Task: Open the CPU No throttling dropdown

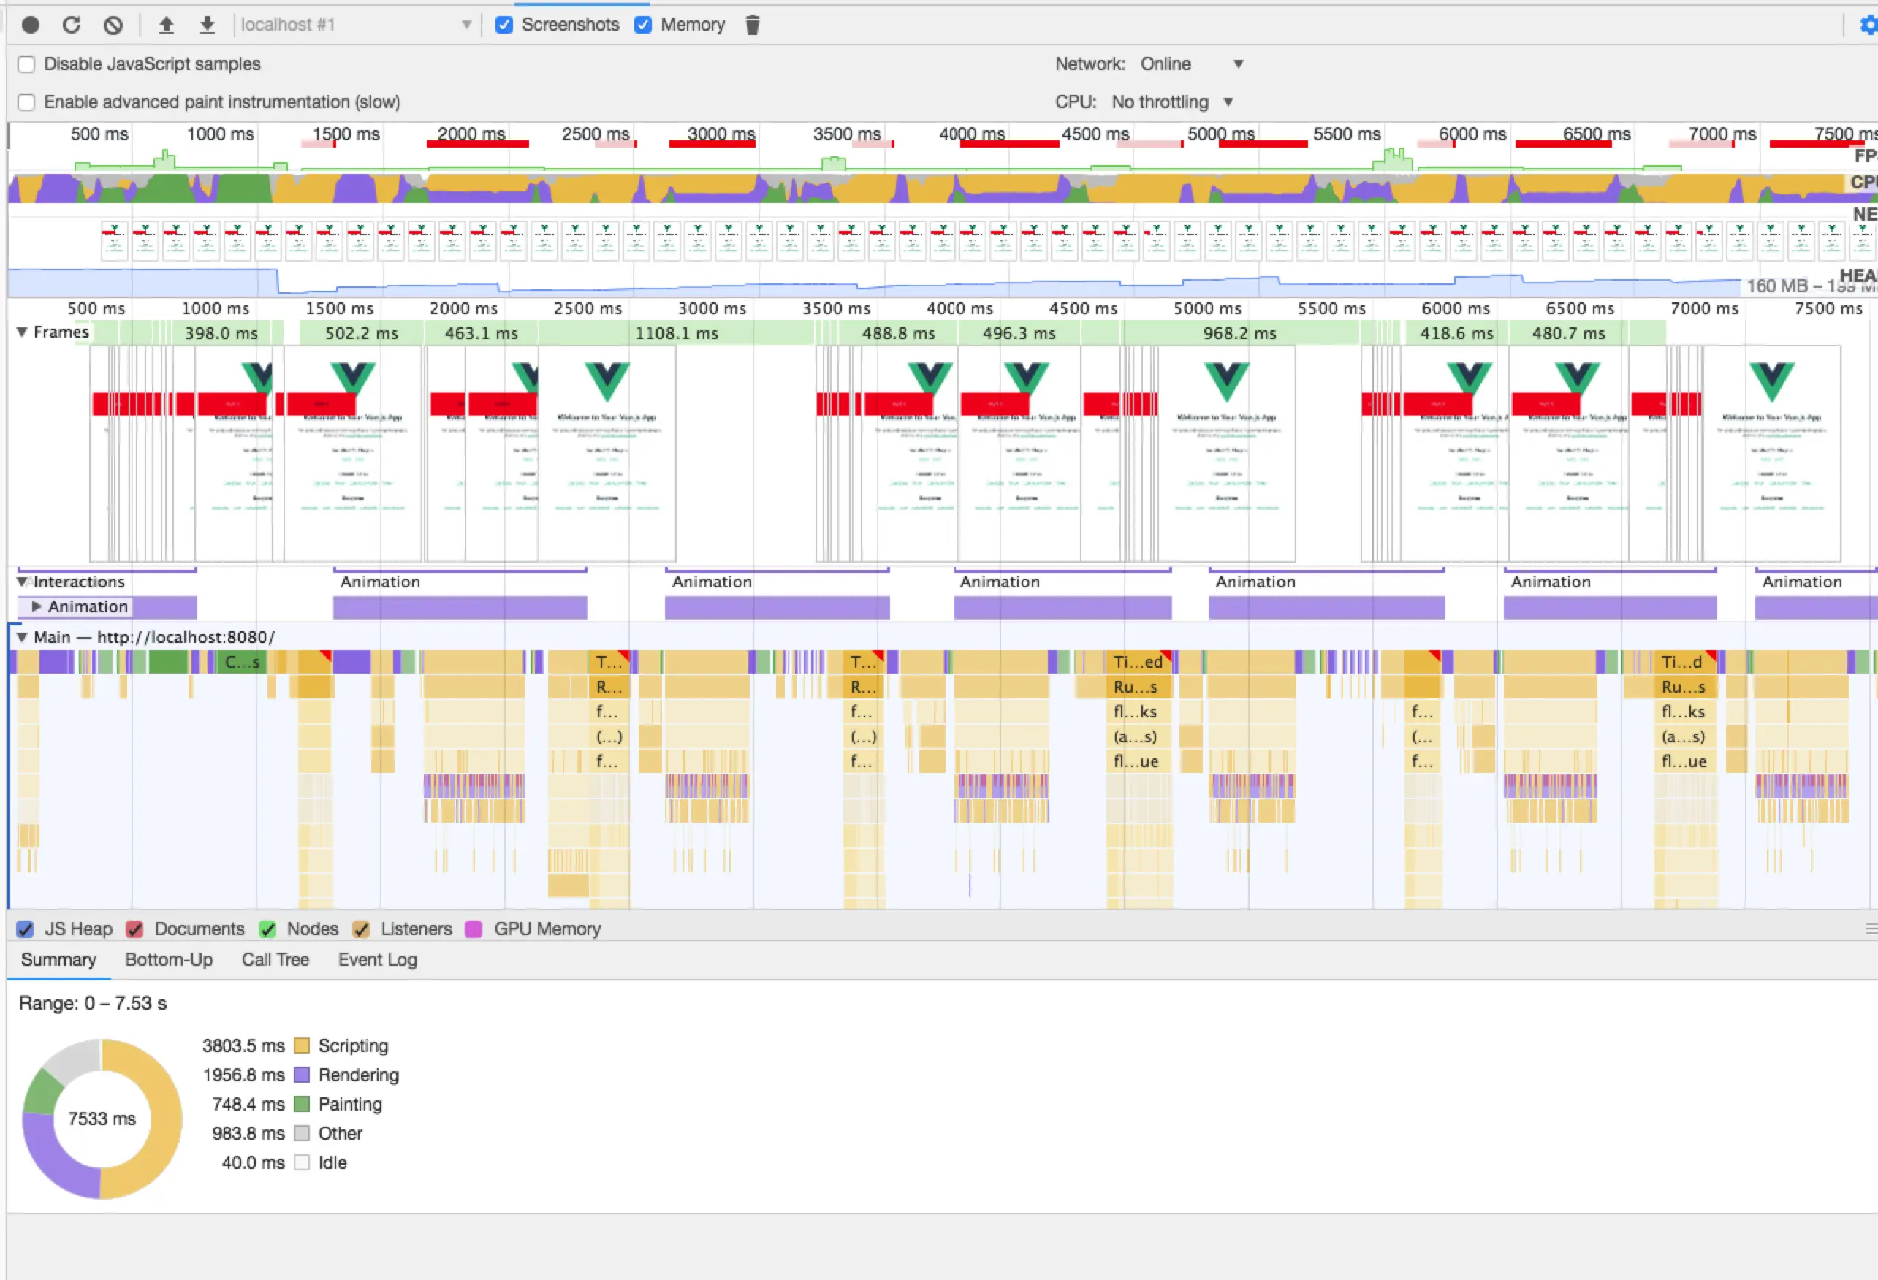Action: tap(1171, 102)
